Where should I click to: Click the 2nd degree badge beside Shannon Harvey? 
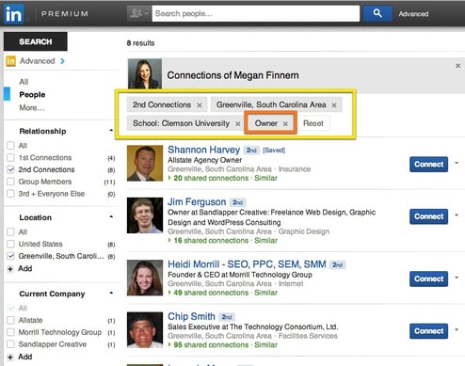coord(251,151)
